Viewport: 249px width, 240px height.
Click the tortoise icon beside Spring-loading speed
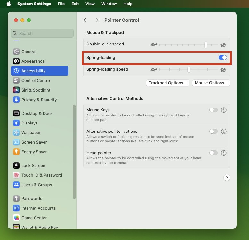click(154, 69)
